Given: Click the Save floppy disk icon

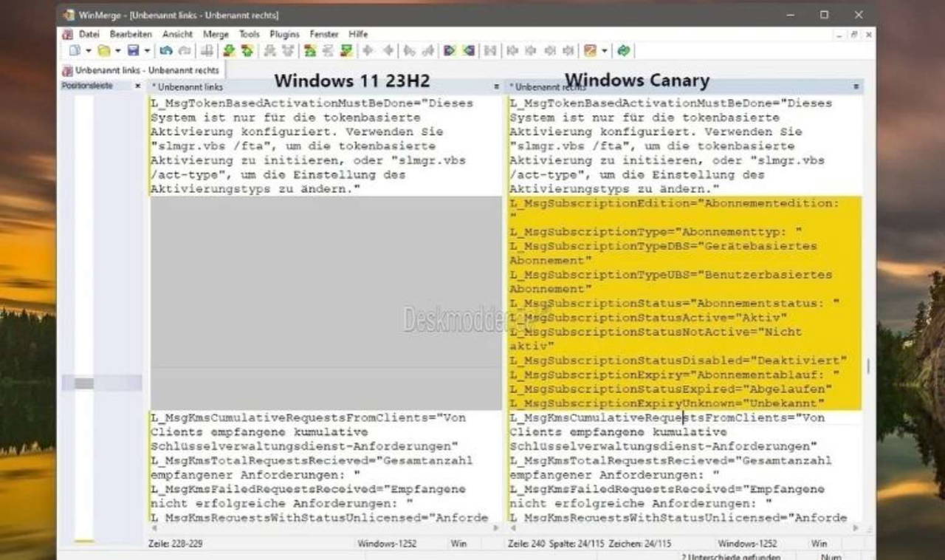Looking at the screenshot, I should tap(134, 51).
